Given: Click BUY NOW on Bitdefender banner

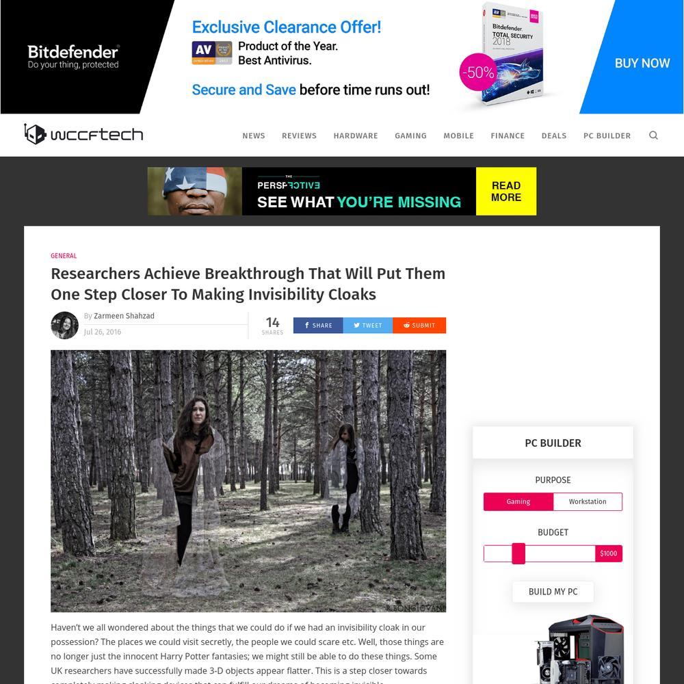Looking at the screenshot, I should (642, 63).
